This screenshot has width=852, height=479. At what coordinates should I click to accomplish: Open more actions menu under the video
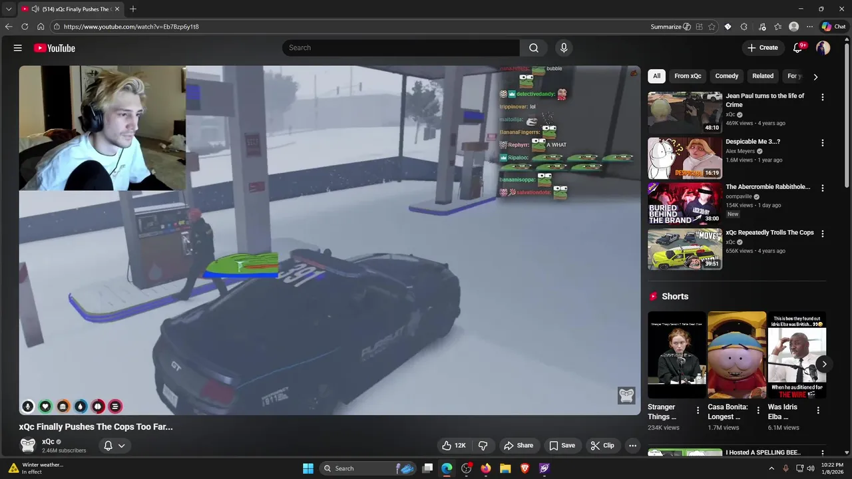click(x=633, y=446)
